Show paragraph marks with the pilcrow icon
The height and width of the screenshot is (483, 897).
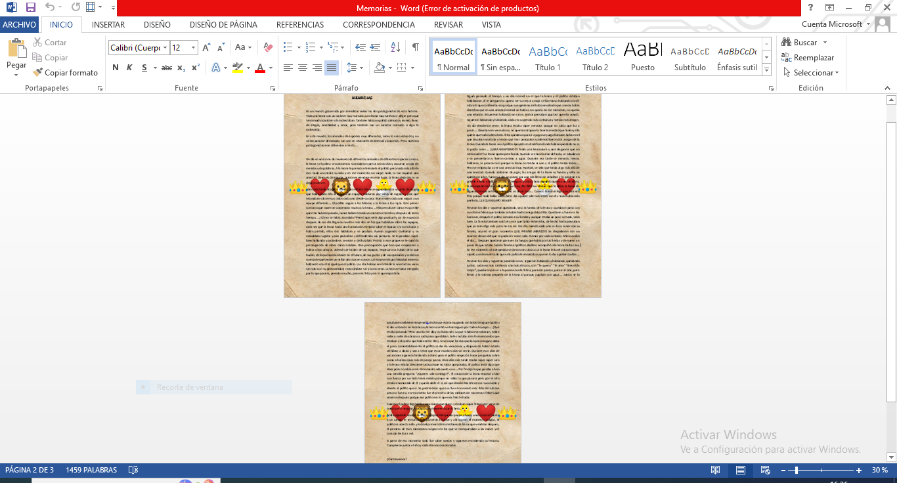click(x=415, y=47)
